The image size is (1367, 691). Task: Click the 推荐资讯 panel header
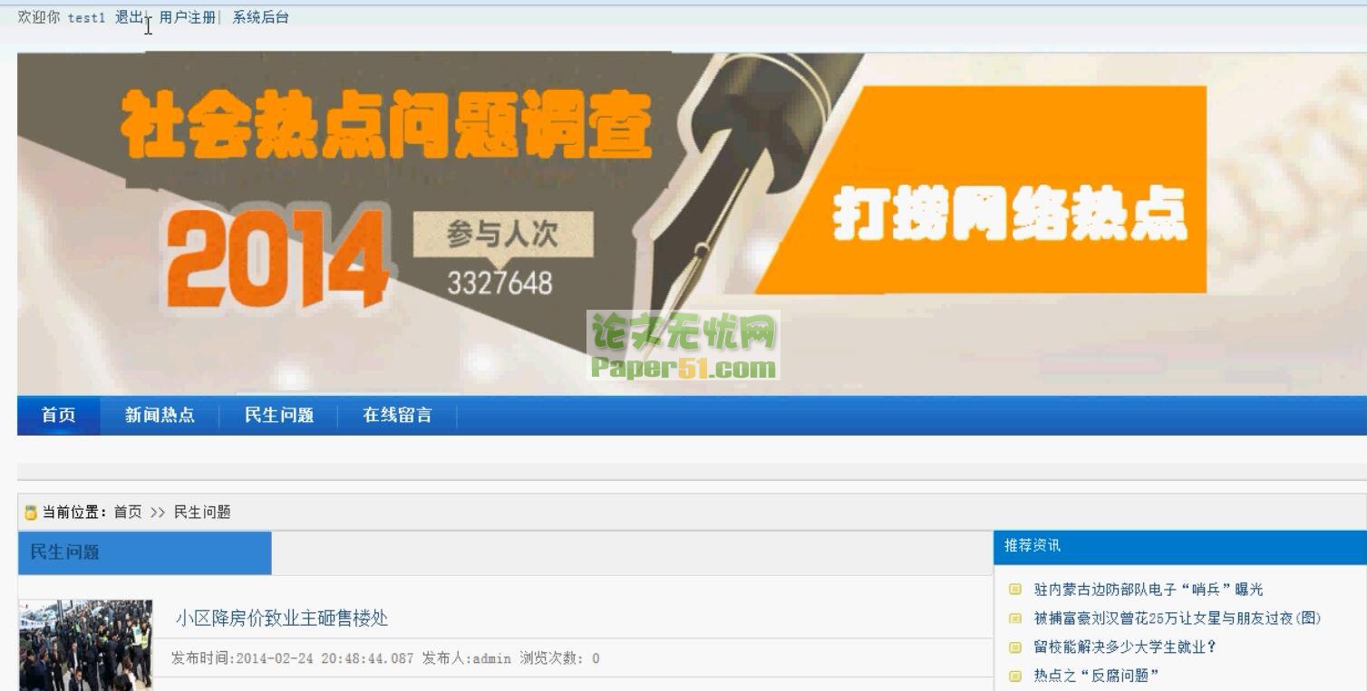(1033, 546)
